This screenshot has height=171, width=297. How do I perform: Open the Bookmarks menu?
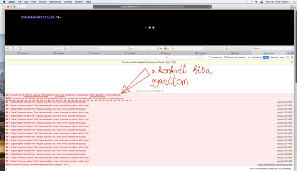[x=55, y=2]
